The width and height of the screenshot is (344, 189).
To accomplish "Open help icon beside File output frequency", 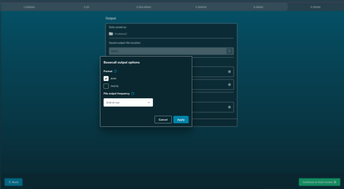I will [x=133, y=94].
